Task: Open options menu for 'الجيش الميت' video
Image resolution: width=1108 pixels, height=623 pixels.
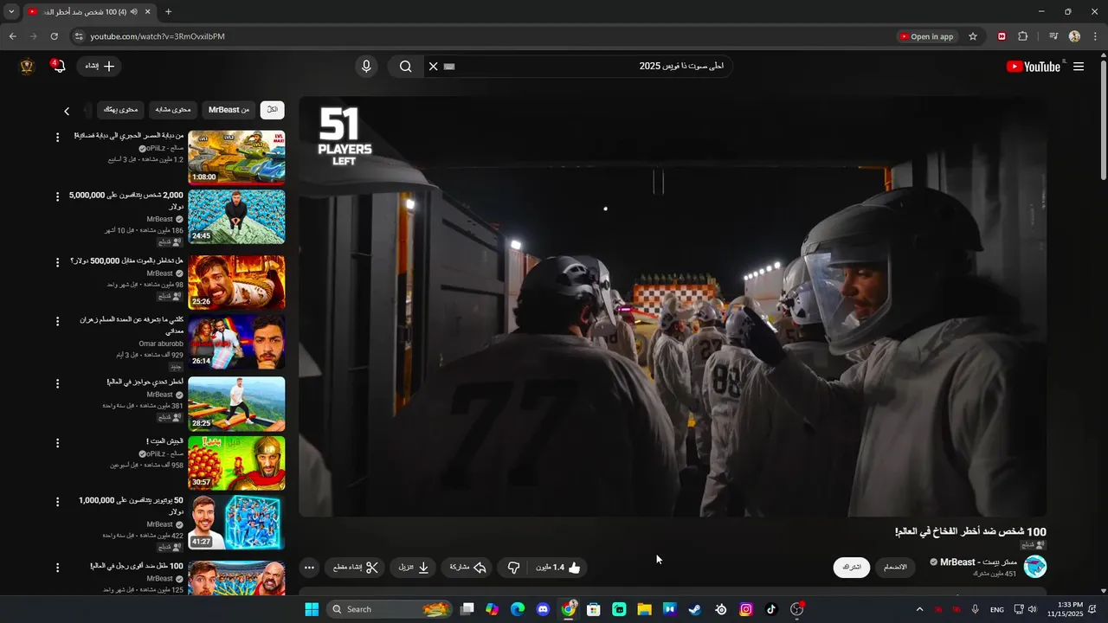Action: (x=58, y=443)
